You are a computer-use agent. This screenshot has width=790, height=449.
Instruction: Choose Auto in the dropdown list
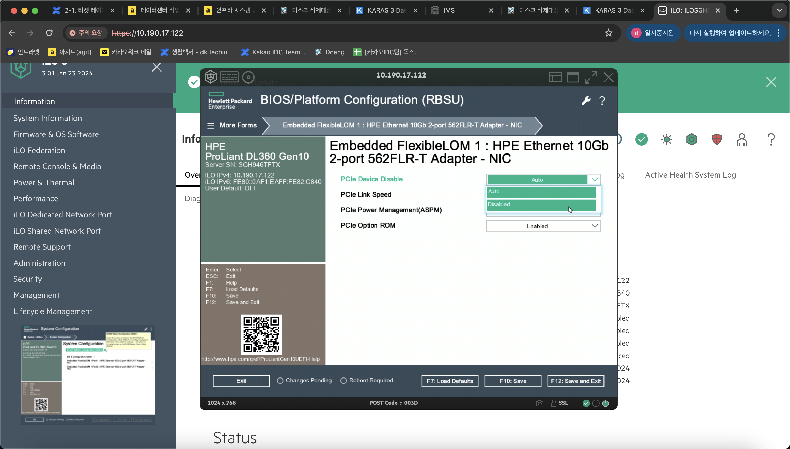pyautogui.click(x=541, y=192)
